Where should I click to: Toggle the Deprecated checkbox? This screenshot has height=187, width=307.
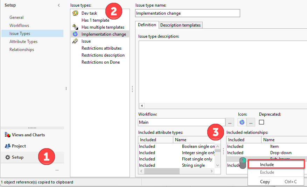[261, 122]
